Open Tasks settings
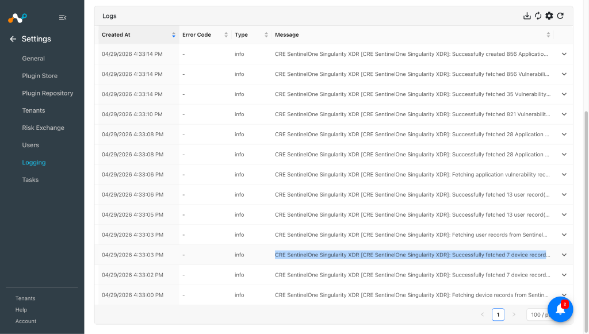The width and height of the screenshot is (589, 334). pyautogui.click(x=30, y=180)
